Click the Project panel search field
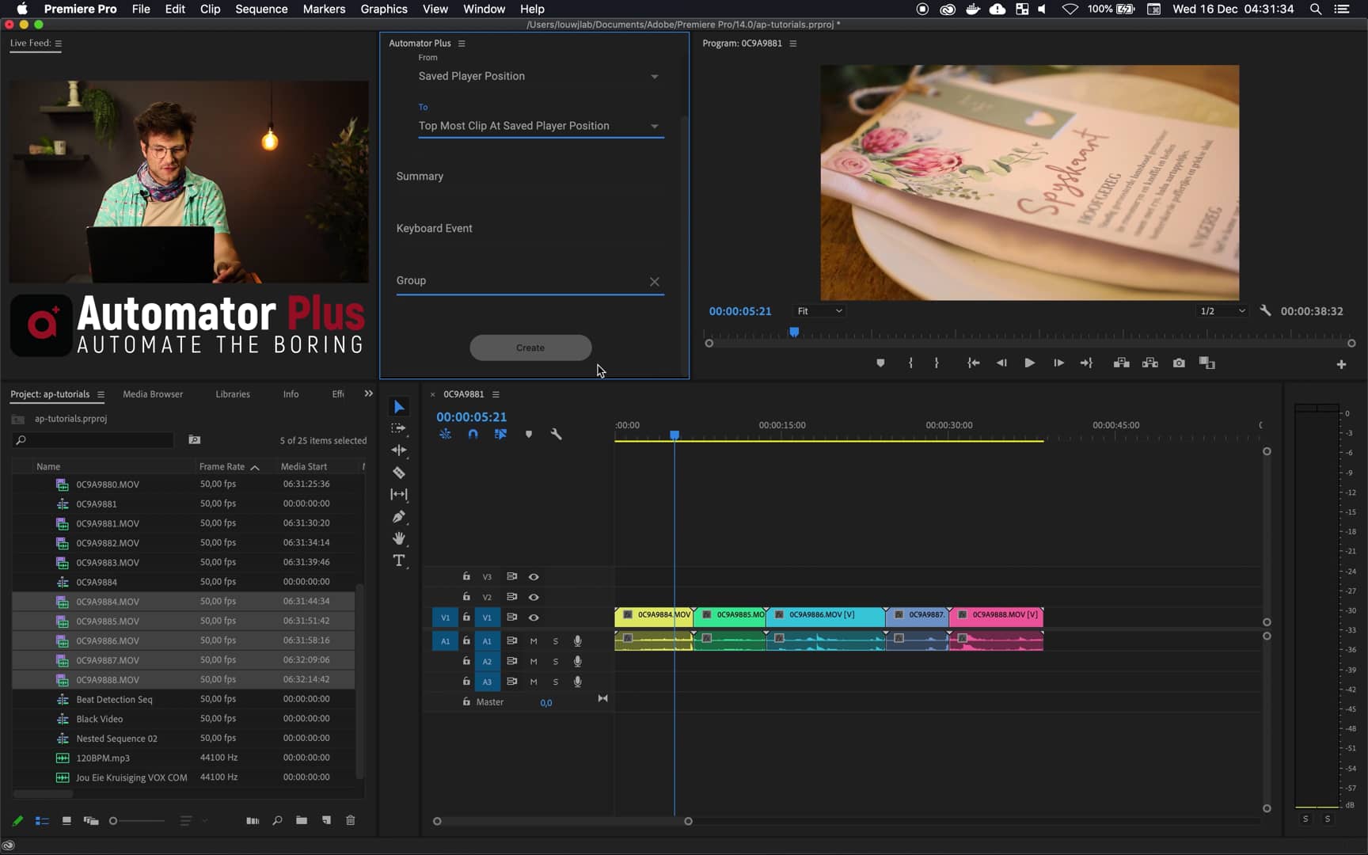 (x=94, y=440)
